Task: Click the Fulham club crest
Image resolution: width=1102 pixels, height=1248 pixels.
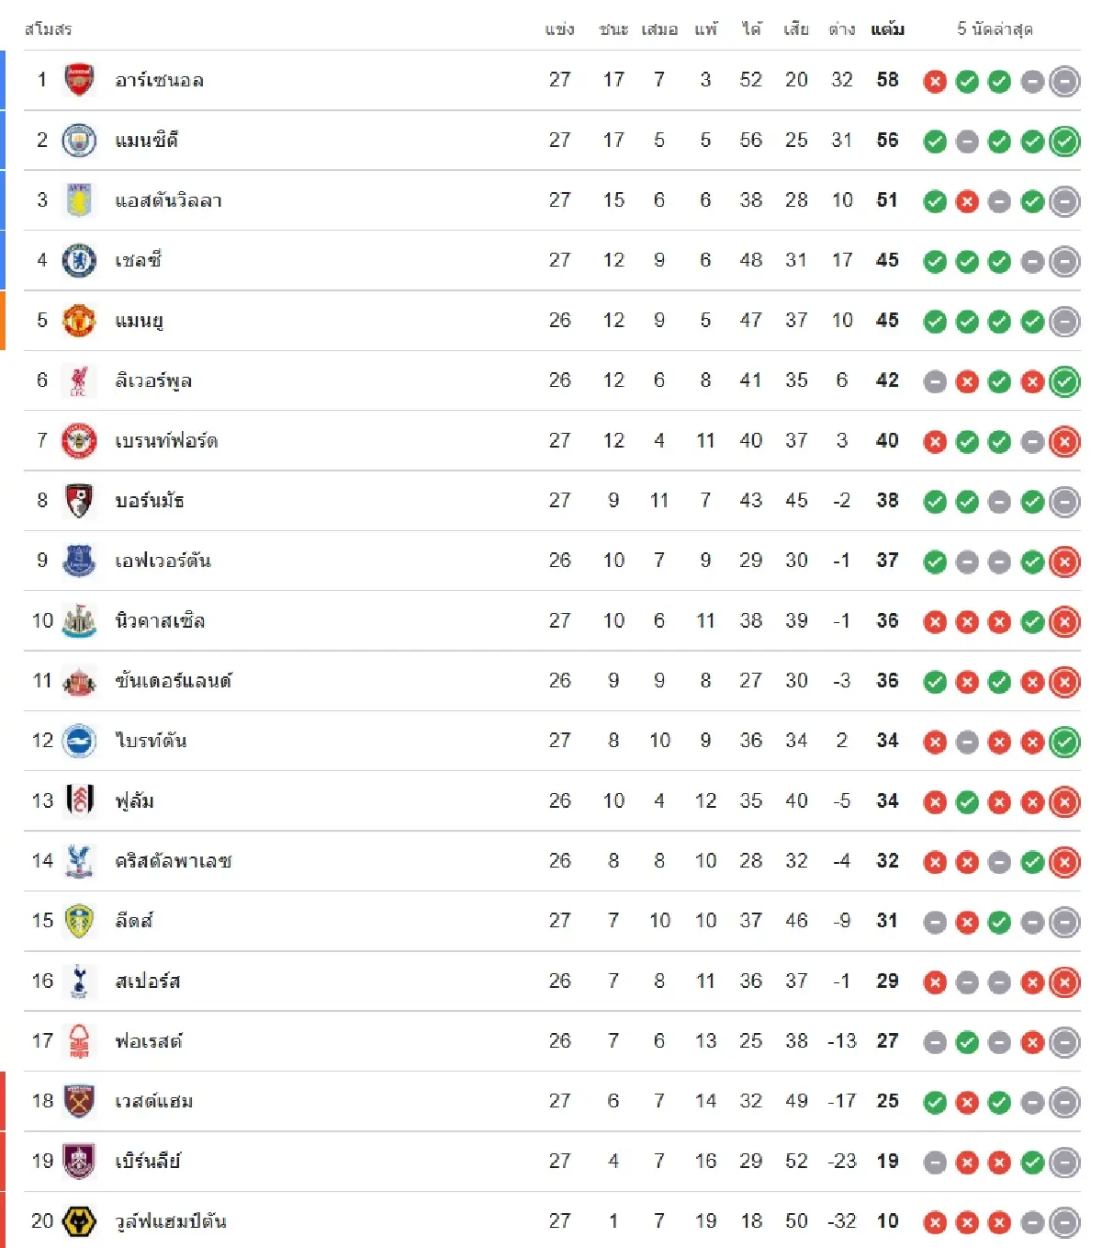Action: (x=79, y=801)
